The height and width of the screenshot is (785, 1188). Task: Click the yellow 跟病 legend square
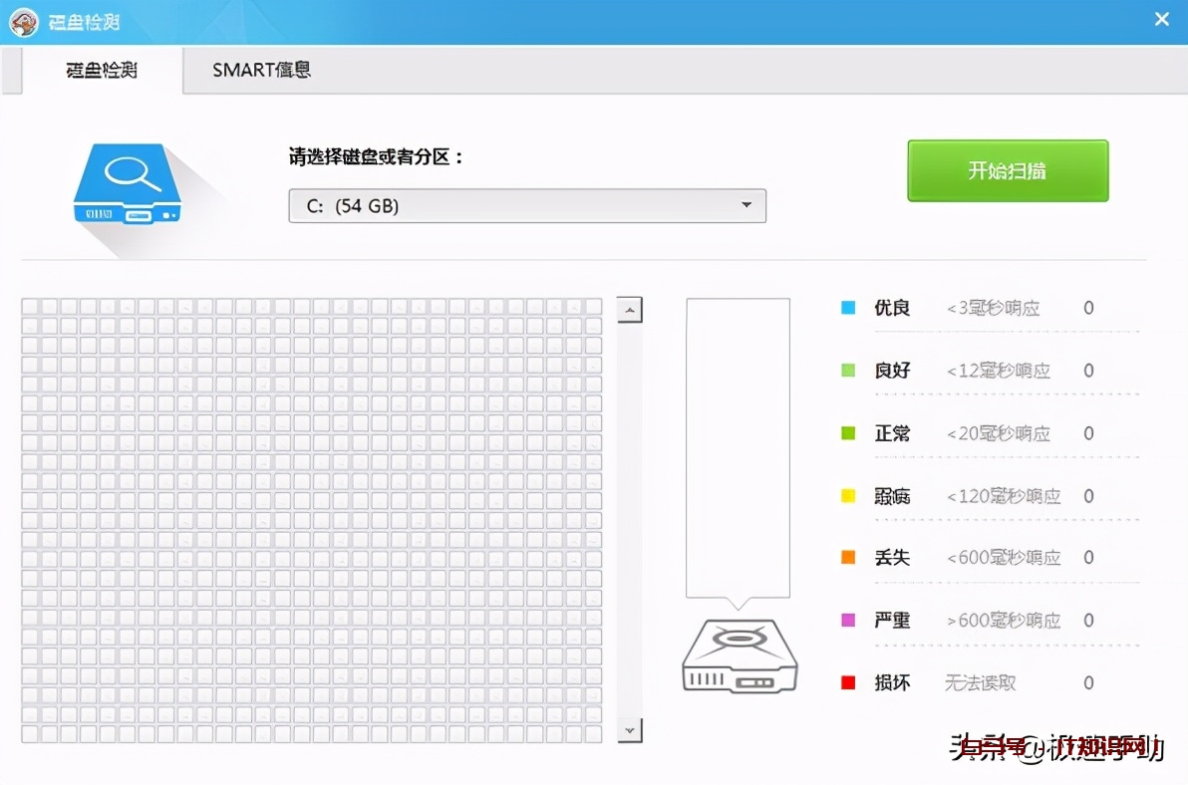click(848, 495)
